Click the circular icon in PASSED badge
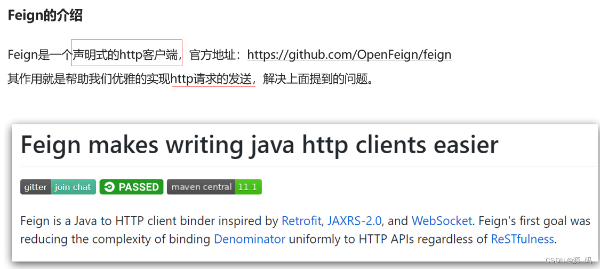Screen dimensions: 600x269 point(109,187)
